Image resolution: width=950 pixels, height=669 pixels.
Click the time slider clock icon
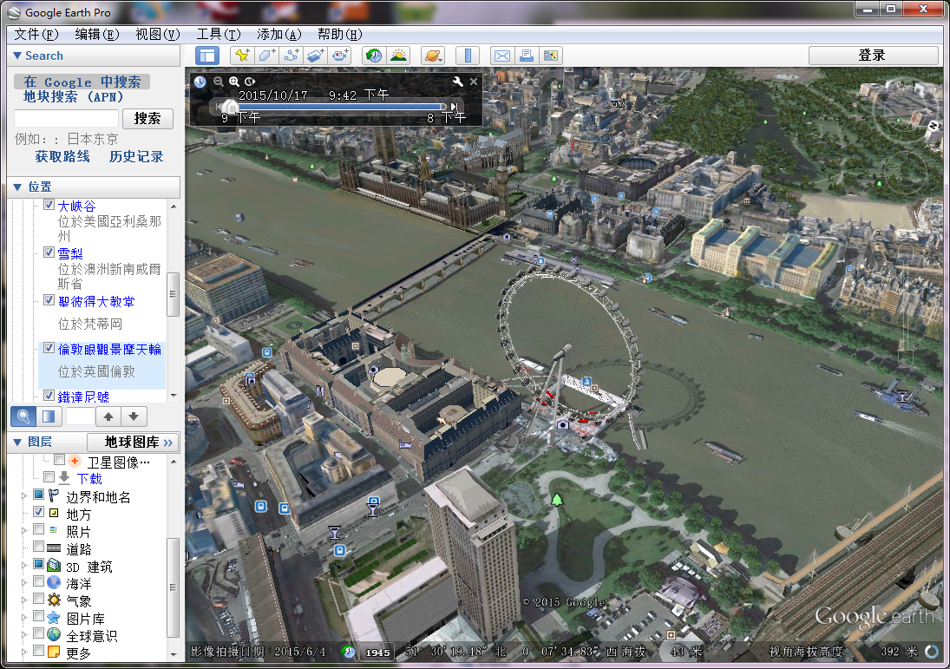tap(200, 82)
